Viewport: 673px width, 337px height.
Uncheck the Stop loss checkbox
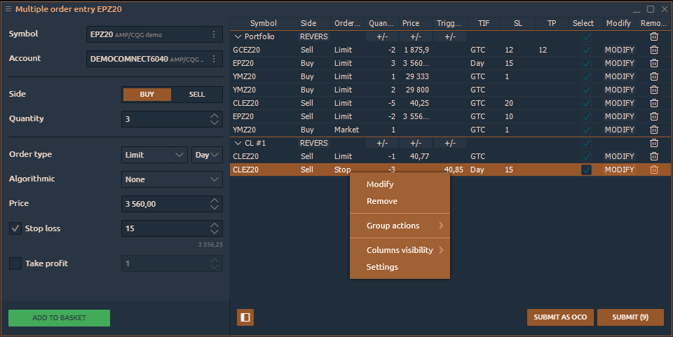tap(15, 228)
